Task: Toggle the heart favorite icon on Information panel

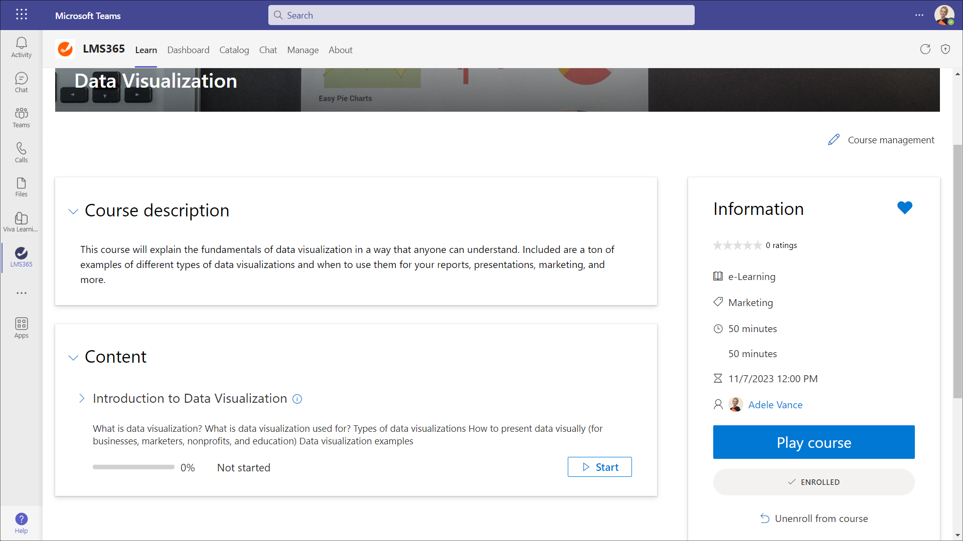Action: (905, 207)
